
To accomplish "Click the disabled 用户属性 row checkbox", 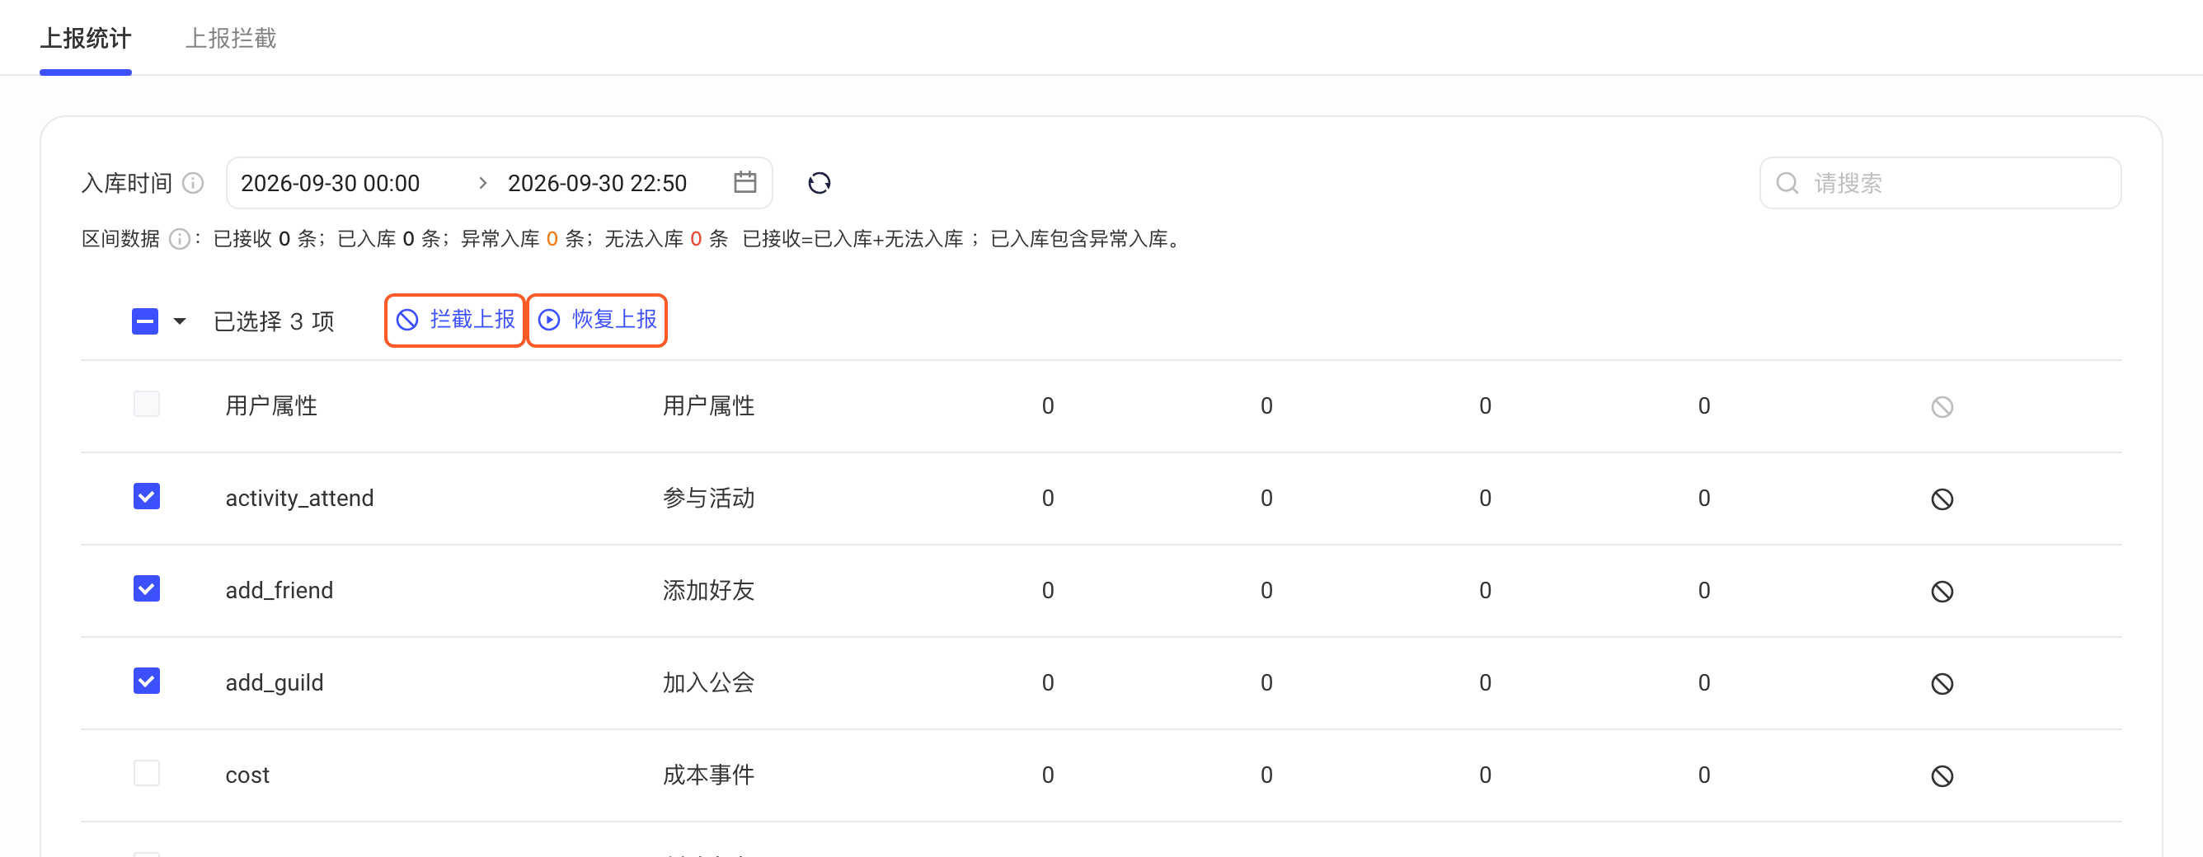I will coord(146,404).
